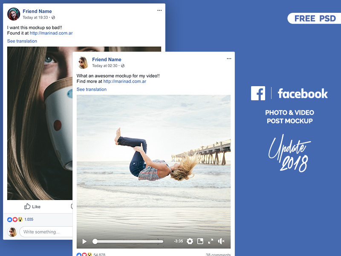Click the heart reaction icon beside 1.035
The width and height of the screenshot is (341, 256).
click(15, 219)
